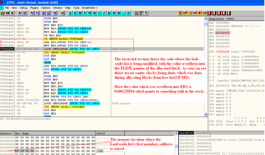Select the EAX register value 00361ED0
The width and height of the screenshot is (265, 155).
coord(223,23)
